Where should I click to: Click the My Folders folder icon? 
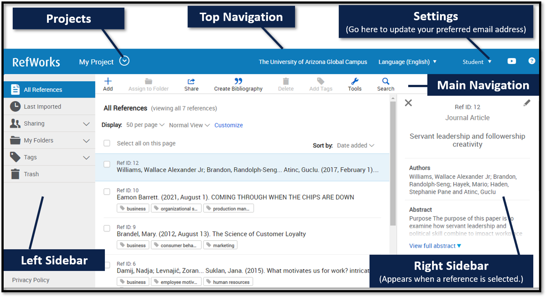pos(15,140)
